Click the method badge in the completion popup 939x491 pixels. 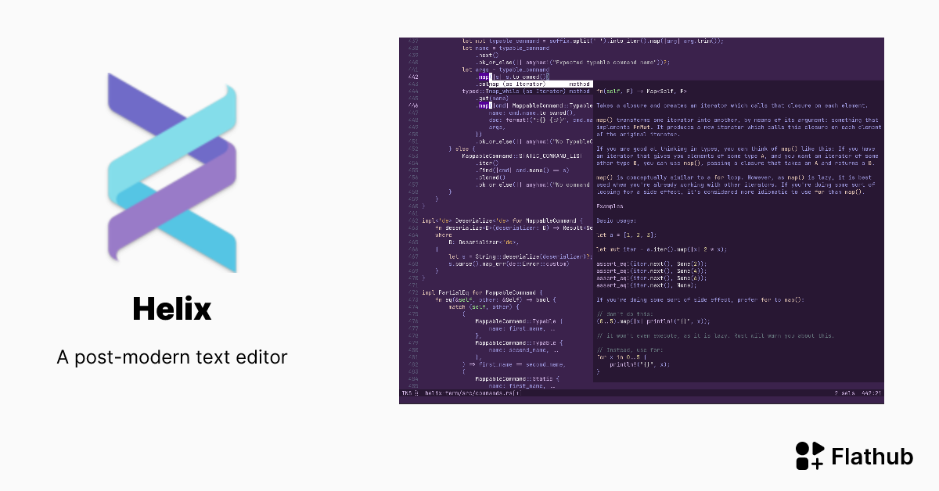tap(579, 84)
